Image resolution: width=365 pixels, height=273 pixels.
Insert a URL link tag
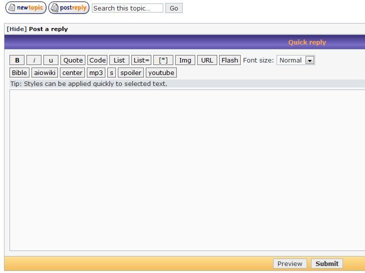pos(207,60)
